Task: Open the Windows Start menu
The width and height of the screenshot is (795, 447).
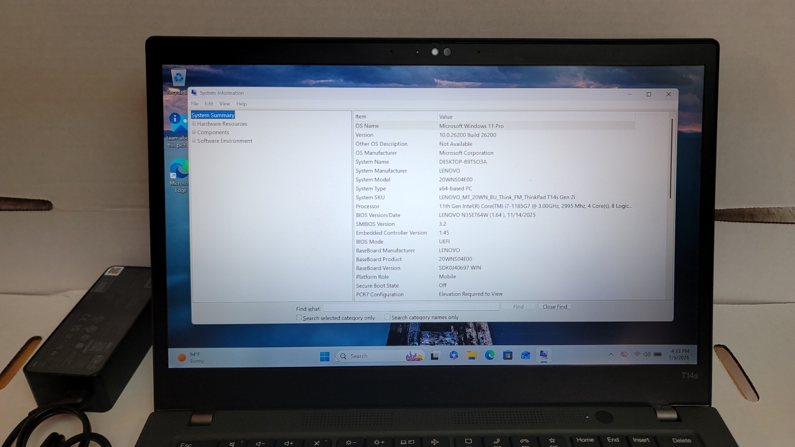Action: coord(324,356)
